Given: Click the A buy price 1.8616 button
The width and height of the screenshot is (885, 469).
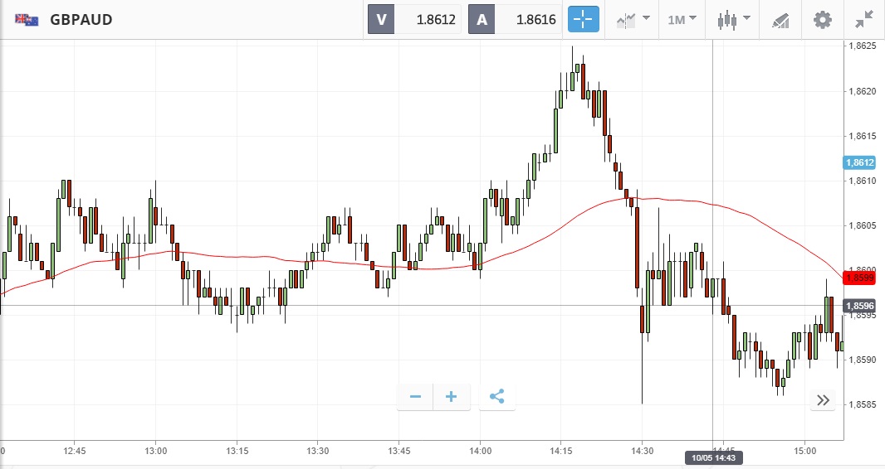Looking at the screenshot, I should [x=515, y=19].
